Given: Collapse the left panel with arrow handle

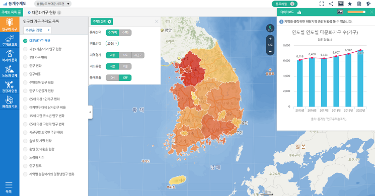Looking at the screenshot, I should pos(90,112).
